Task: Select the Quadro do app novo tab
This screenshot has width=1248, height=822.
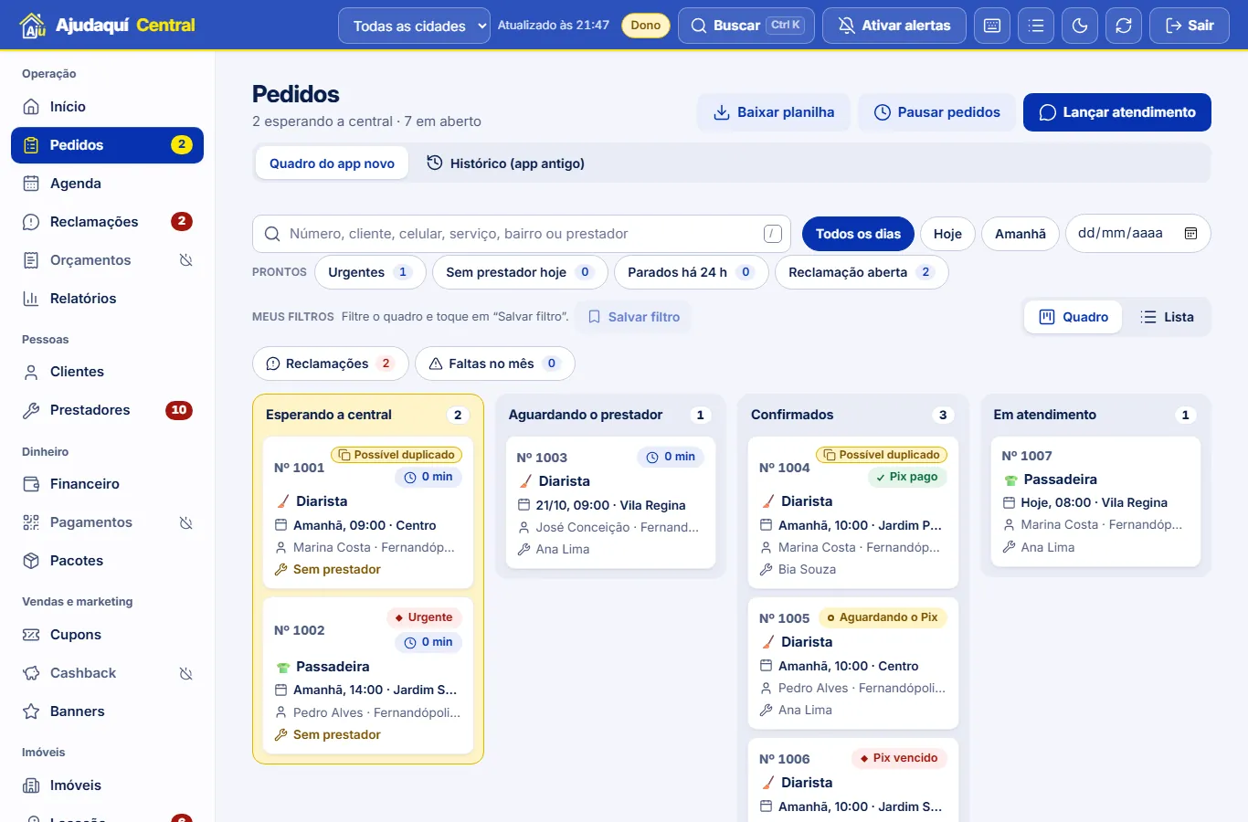Action: (x=332, y=163)
